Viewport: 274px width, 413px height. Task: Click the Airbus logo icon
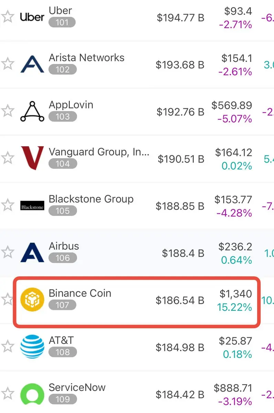coord(32,253)
